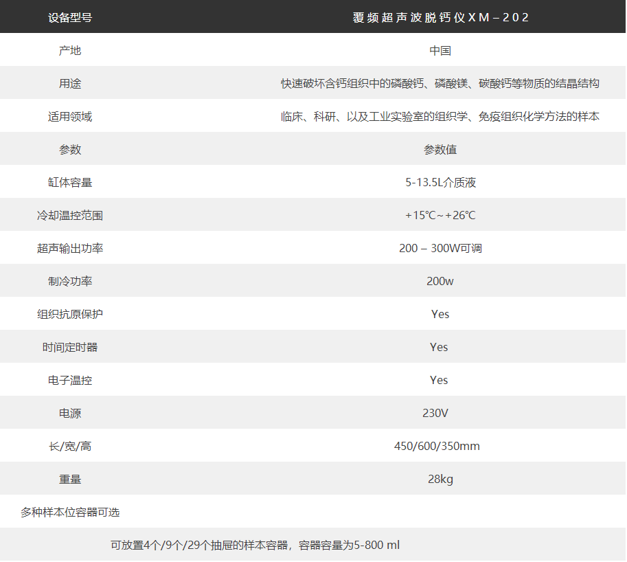
Task: Click the "电子温控" row label
Action: click(x=70, y=381)
